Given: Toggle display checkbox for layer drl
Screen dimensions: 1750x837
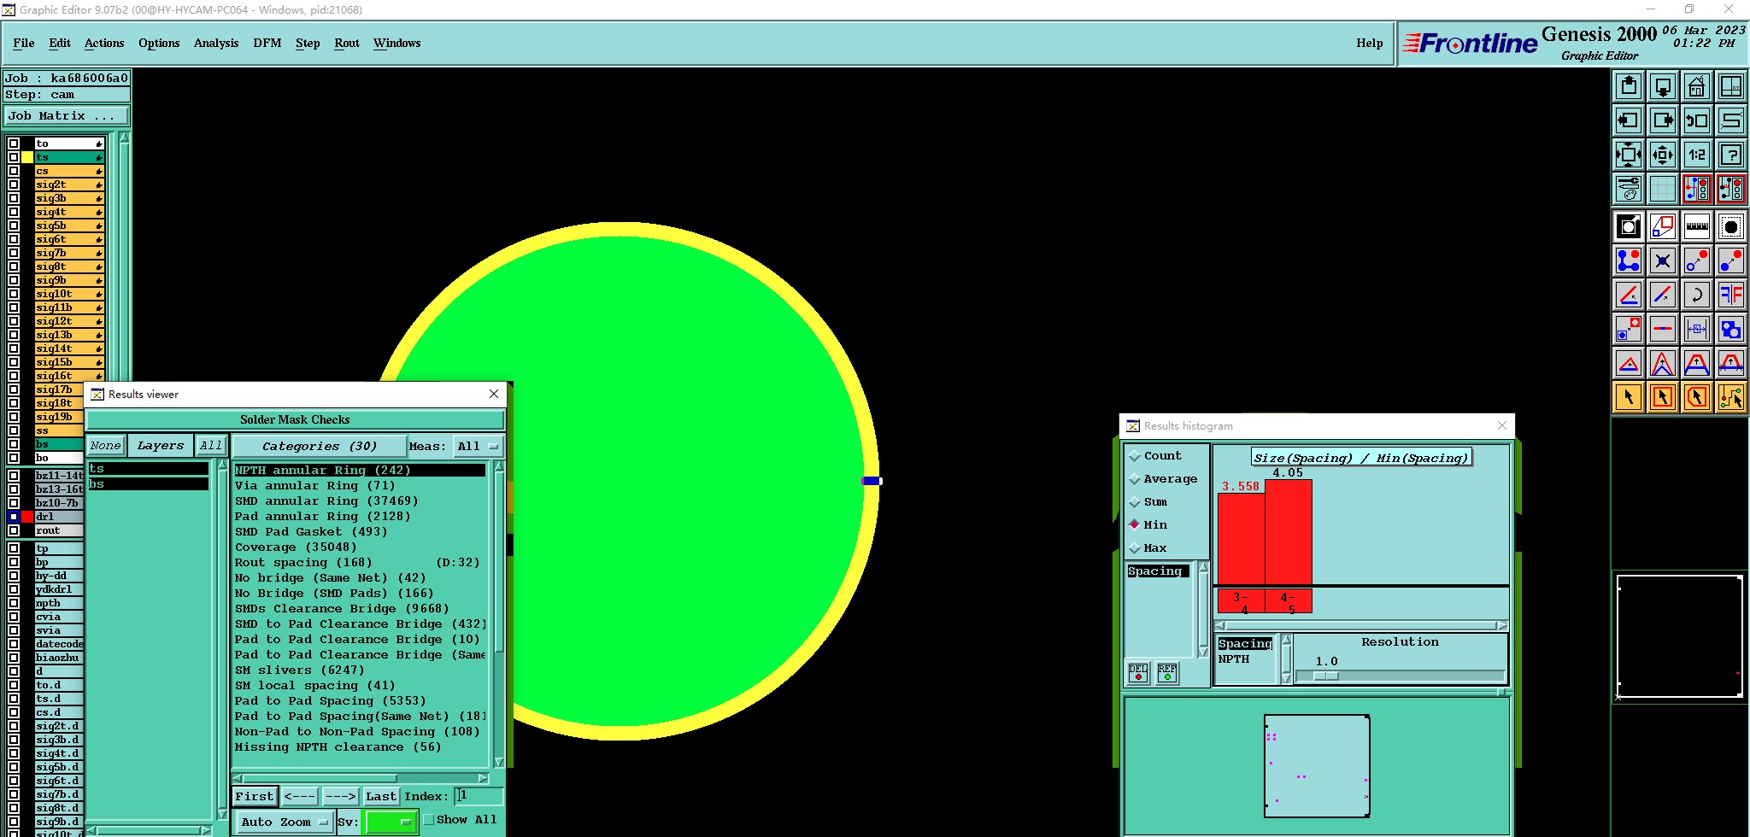Looking at the screenshot, I should (14, 517).
